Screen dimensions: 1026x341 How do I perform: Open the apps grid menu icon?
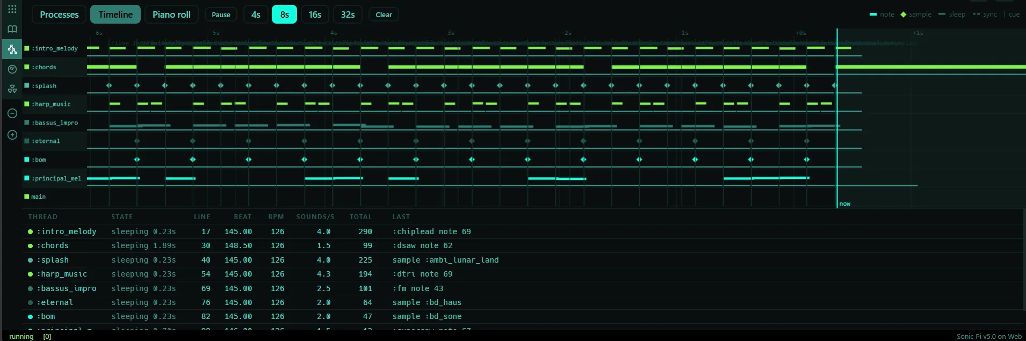[12, 9]
